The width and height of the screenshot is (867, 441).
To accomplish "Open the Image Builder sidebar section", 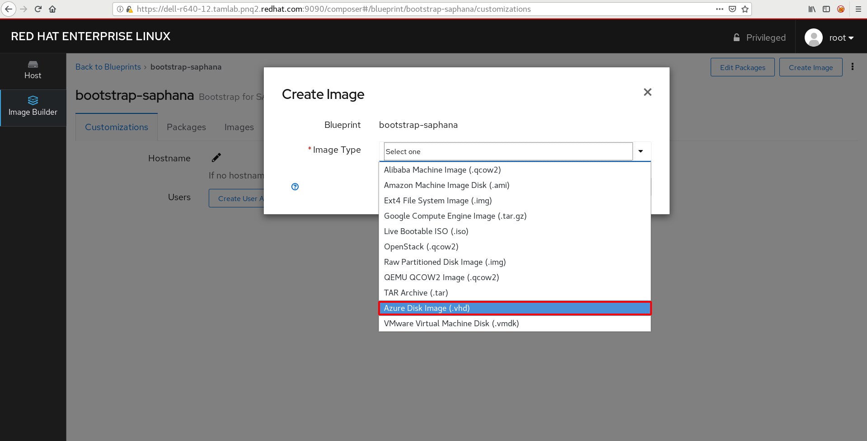I will point(33,107).
